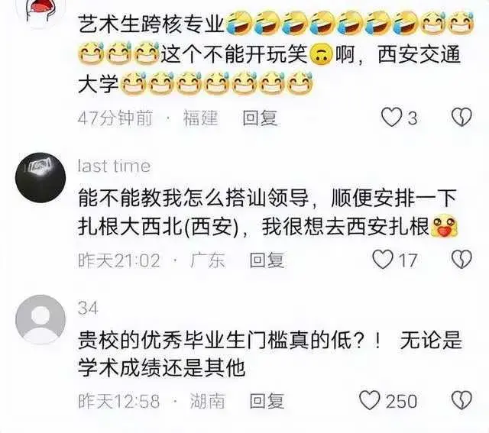Tap the 250 like count
Screen dimensions: 489x433
[401, 401]
